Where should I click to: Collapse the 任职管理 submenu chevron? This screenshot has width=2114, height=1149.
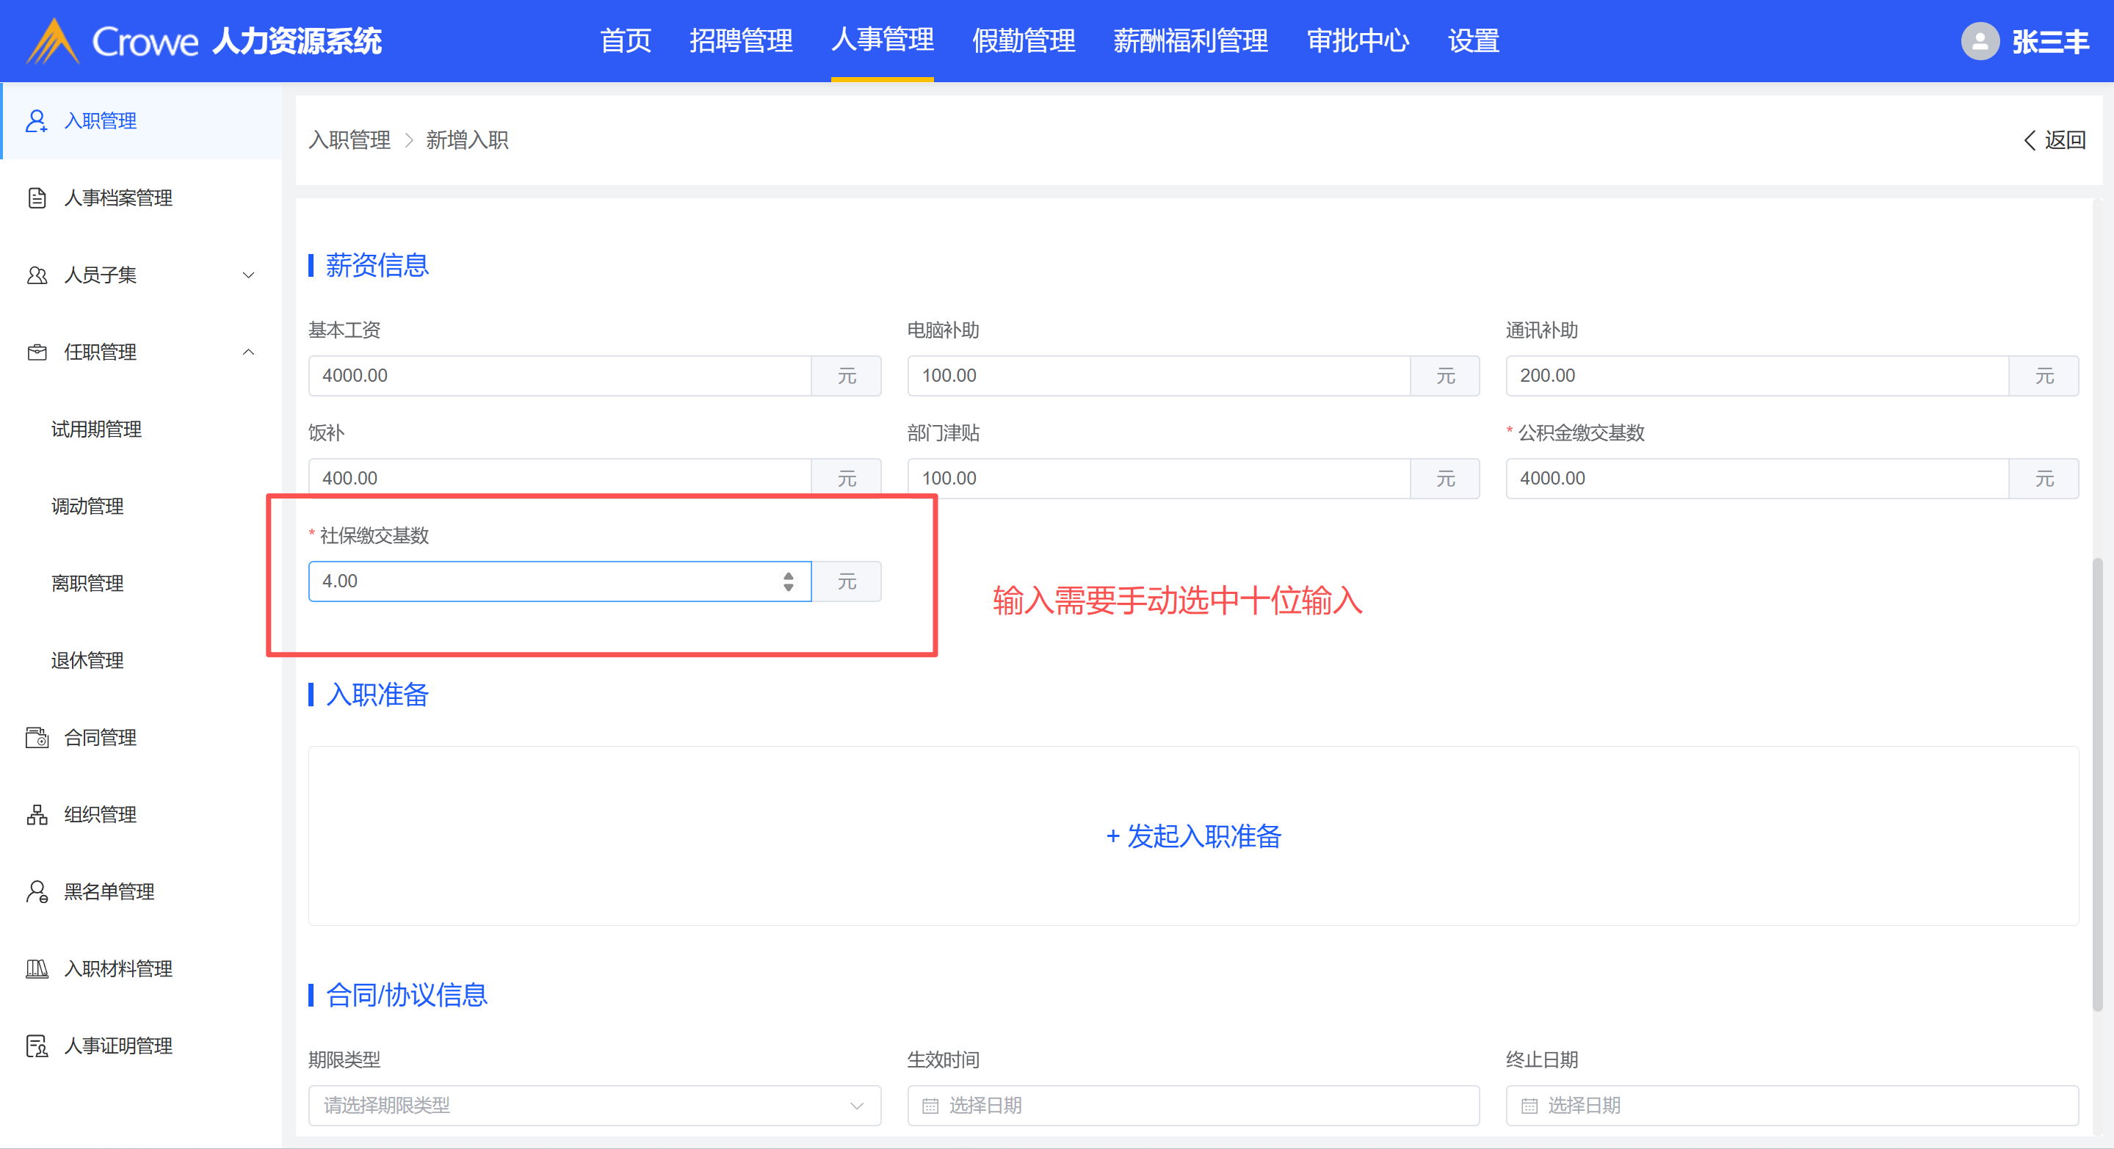(249, 352)
